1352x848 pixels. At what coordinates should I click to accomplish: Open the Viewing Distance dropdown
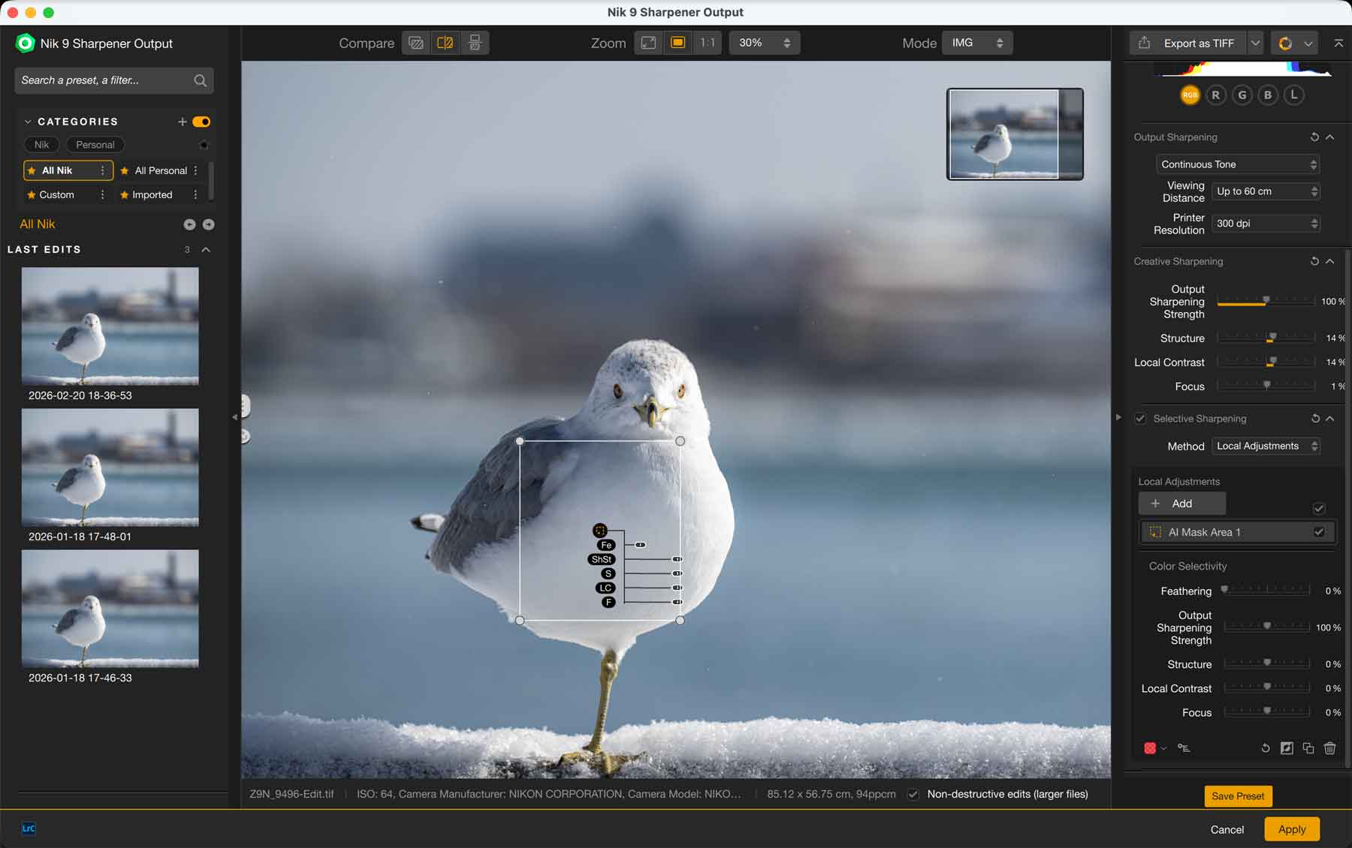tap(1266, 191)
